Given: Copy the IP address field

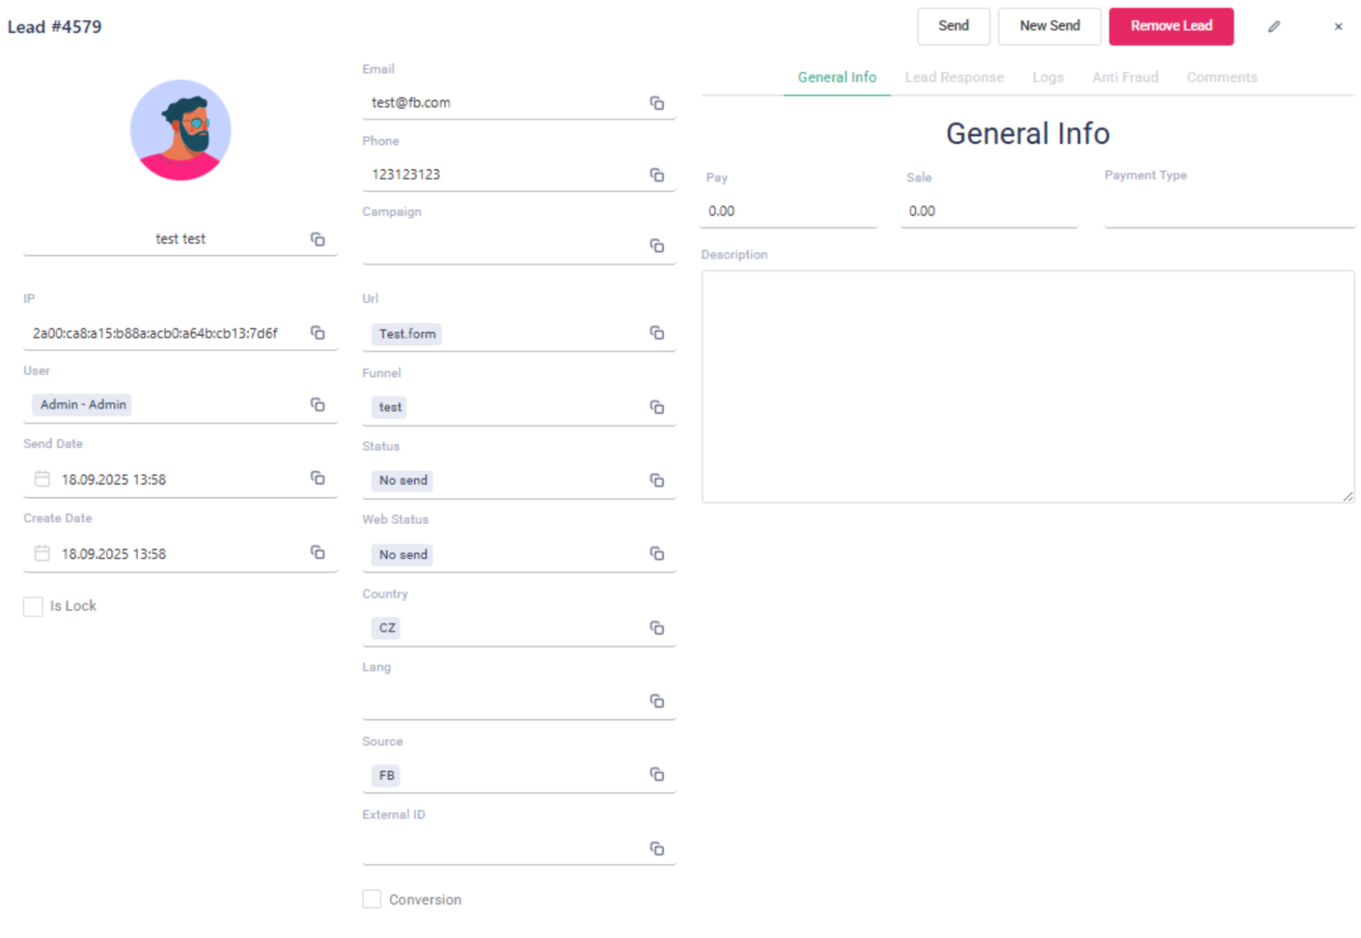Looking at the screenshot, I should coord(317,332).
